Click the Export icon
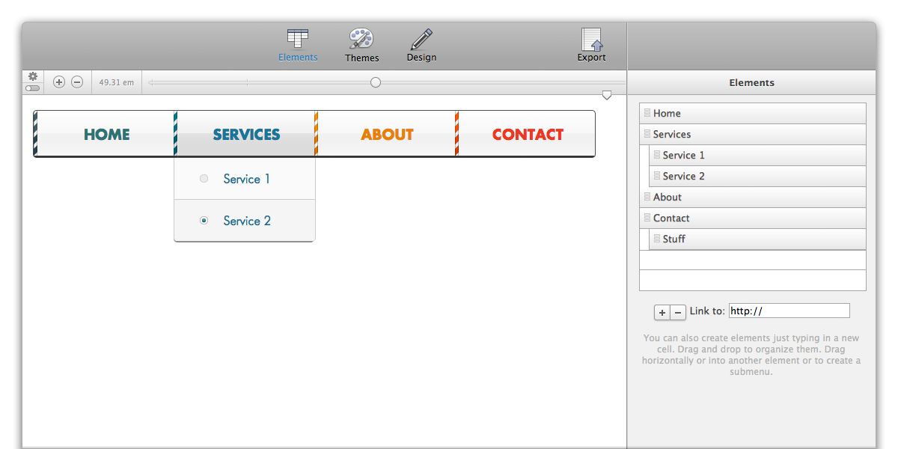 [x=591, y=46]
